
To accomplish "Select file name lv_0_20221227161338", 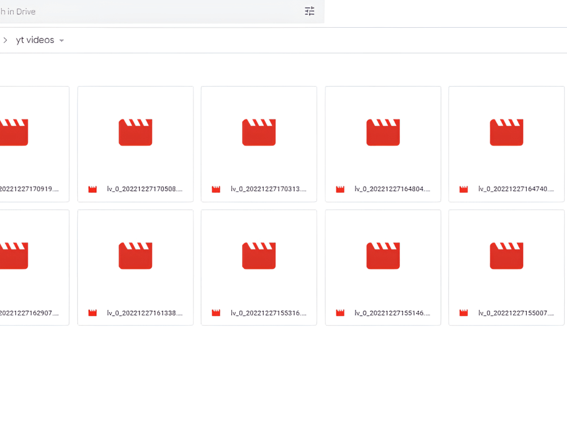I will click(x=145, y=313).
